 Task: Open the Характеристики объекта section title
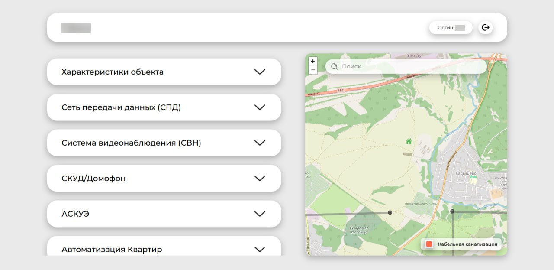(x=113, y=72)
